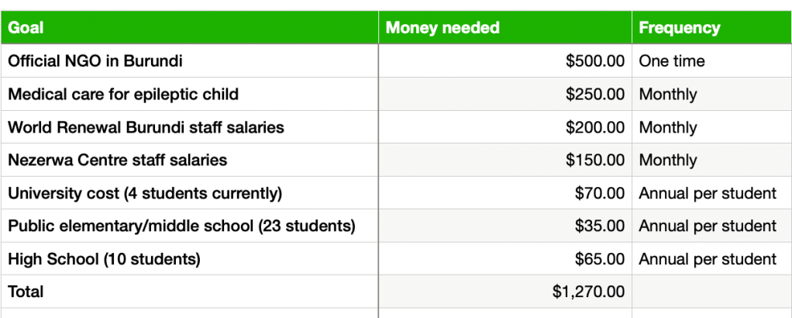The width and height of the screenshot is (792, 318).
Task: Click the $35.00 amount cell
Action: (x=599, y=226)
